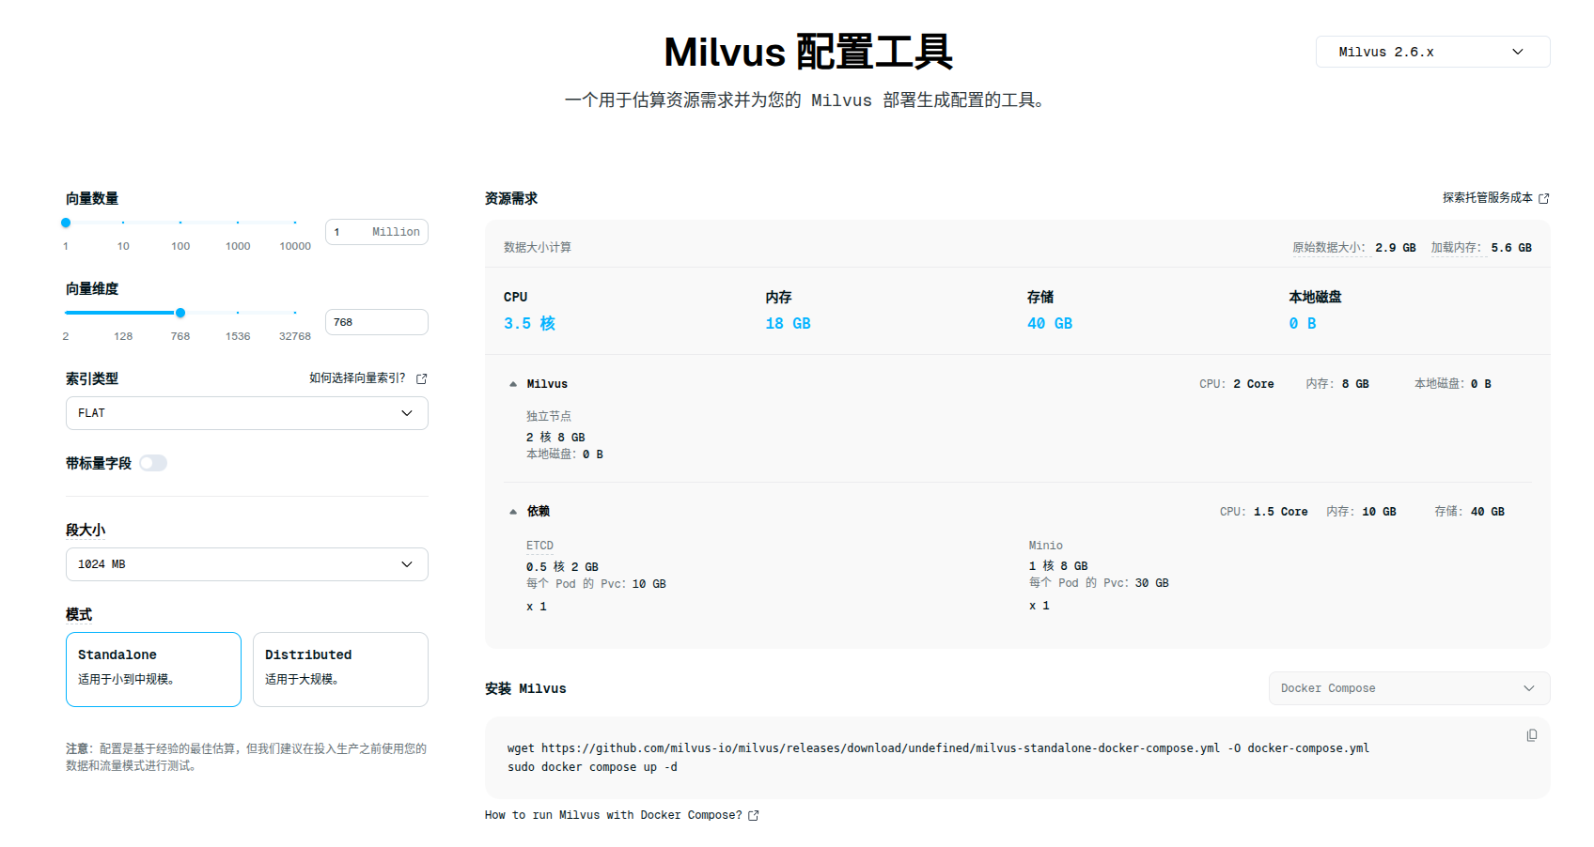Click the 向量数量 slider handle

pyautogui.click(x=66, y=223)
